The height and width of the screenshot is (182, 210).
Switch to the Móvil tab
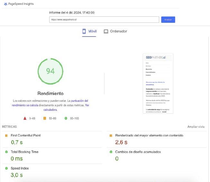point(89,31)
